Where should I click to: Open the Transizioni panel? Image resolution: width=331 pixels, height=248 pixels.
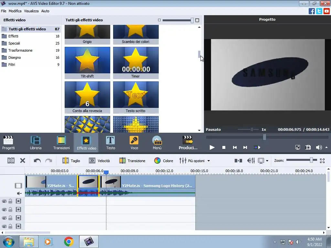(61, 143)
